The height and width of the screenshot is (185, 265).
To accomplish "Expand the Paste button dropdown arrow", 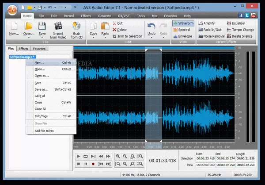I will click(x=105, y=37).
